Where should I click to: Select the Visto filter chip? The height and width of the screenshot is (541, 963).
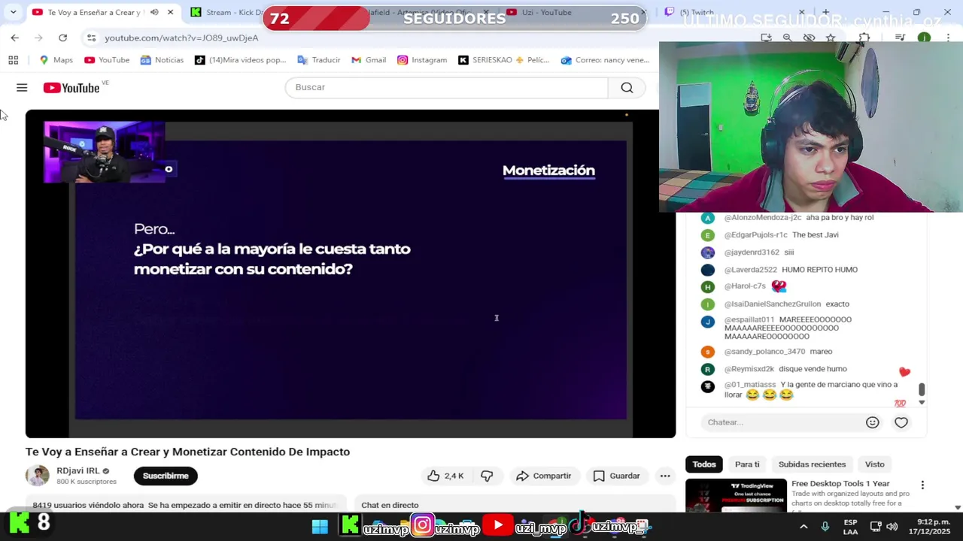874,464
